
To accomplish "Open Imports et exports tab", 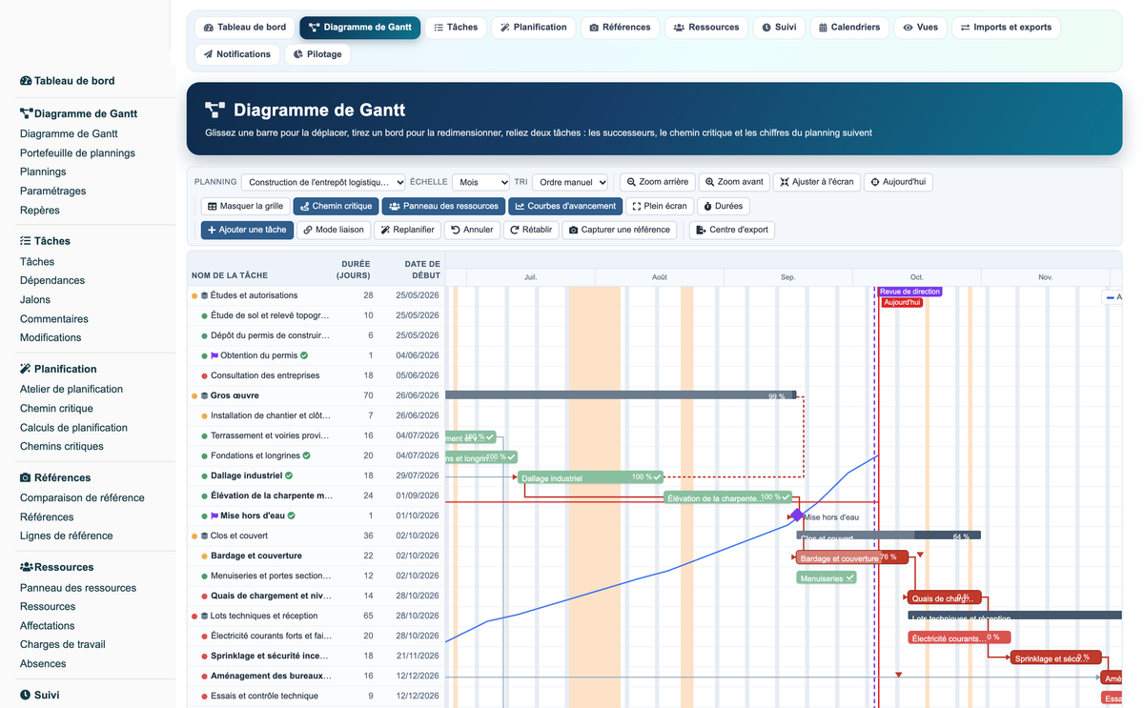I will [1006, 28].
